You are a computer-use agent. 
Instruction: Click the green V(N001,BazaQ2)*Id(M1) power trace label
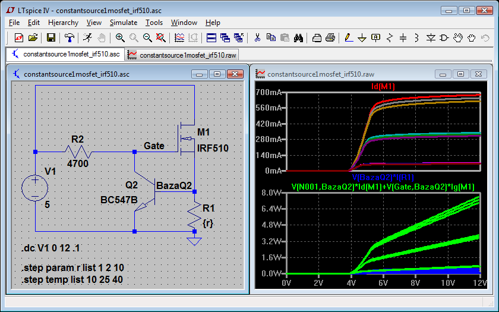pyautogui.click(x=383, y=187)
